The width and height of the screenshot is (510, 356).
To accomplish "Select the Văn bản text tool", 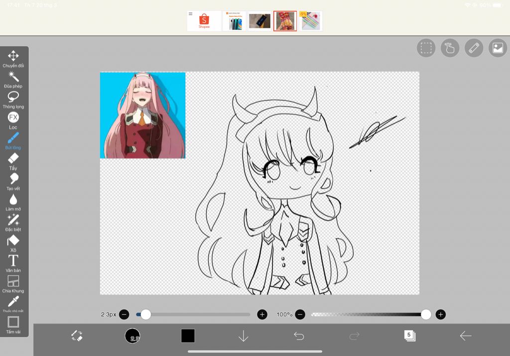I will click(13, 264).
